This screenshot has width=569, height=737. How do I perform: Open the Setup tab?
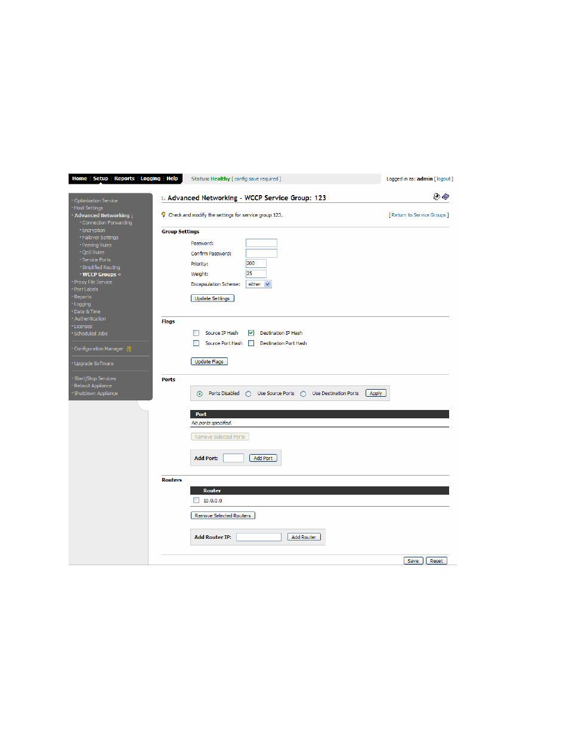(x=101, y=178)
